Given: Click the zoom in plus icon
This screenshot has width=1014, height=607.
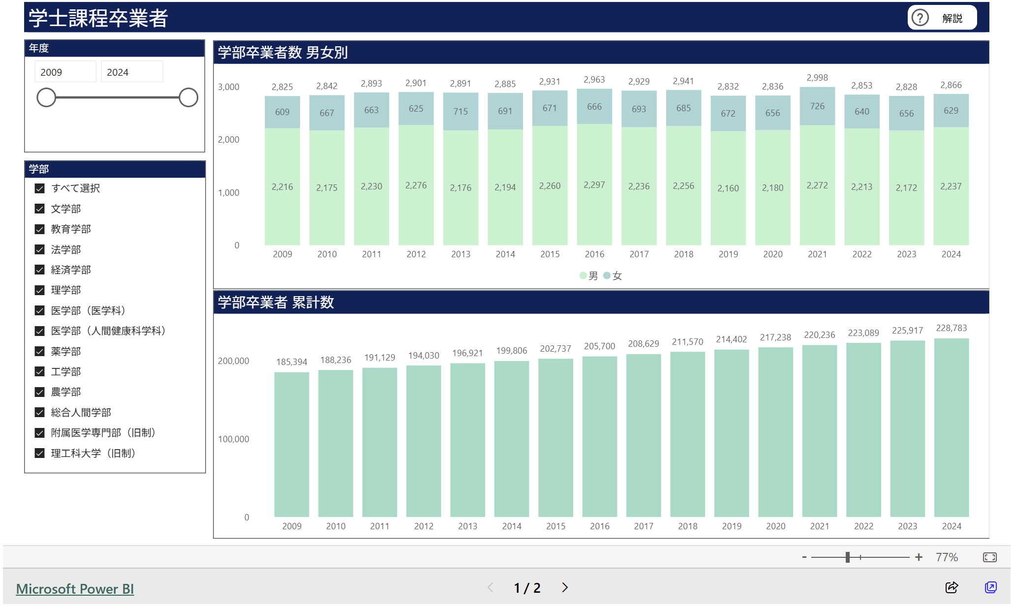Looking at the screenshot, I should pyautogui.click(x=919, y=557).
